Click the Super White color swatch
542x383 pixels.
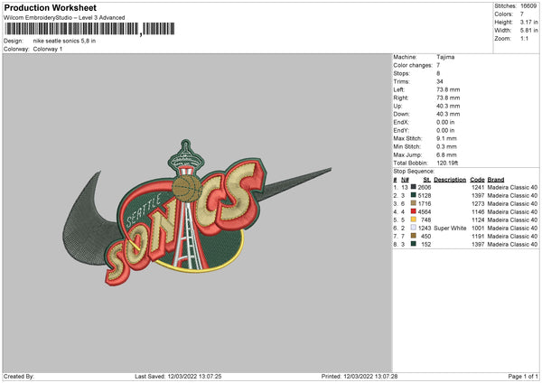[x=413, y=228]
